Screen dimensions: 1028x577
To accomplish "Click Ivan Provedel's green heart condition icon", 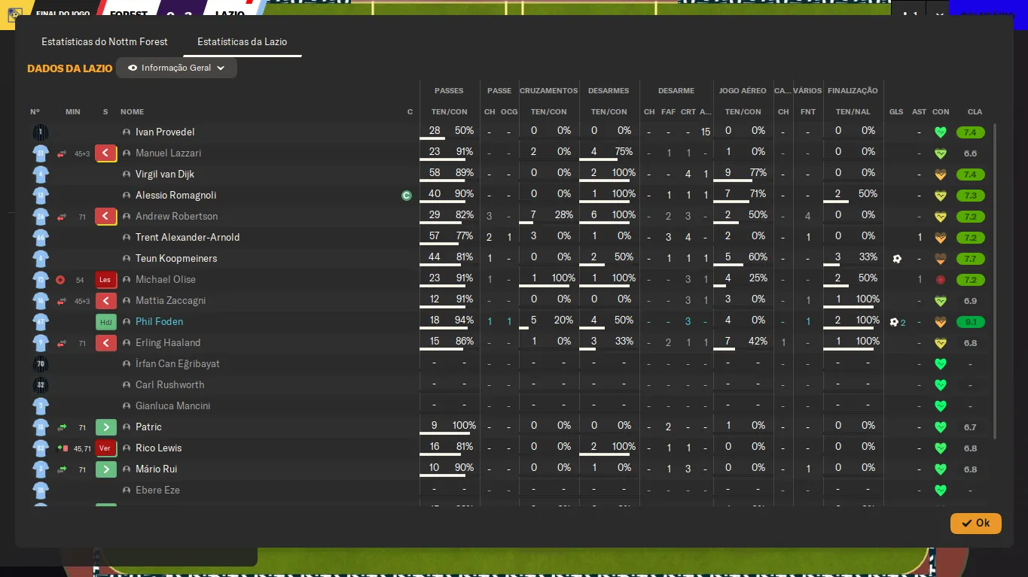I will click(940, 132).
